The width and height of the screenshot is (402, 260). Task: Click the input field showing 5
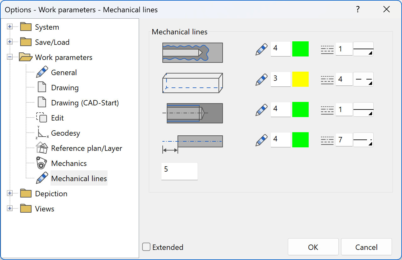[179, 171]
